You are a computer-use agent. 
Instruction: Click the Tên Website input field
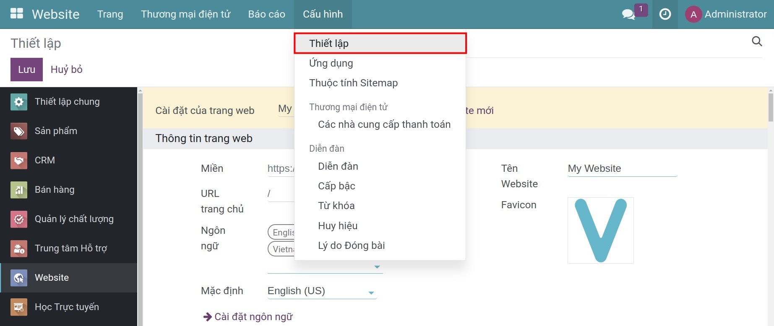622,169
